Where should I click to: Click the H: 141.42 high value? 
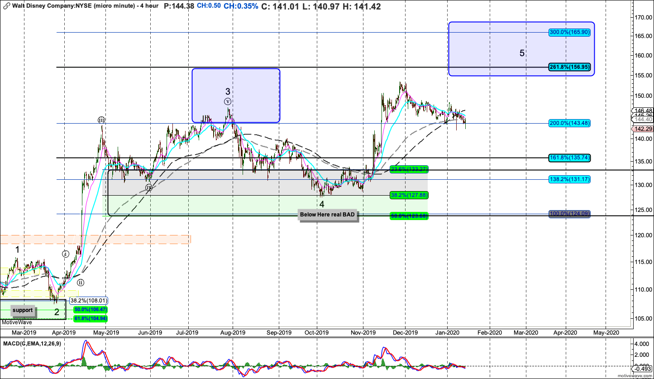tap(362, 6)
